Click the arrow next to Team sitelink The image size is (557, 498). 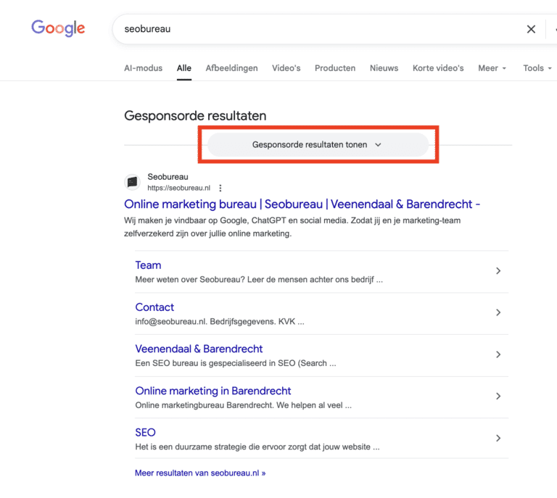(498, 271)
